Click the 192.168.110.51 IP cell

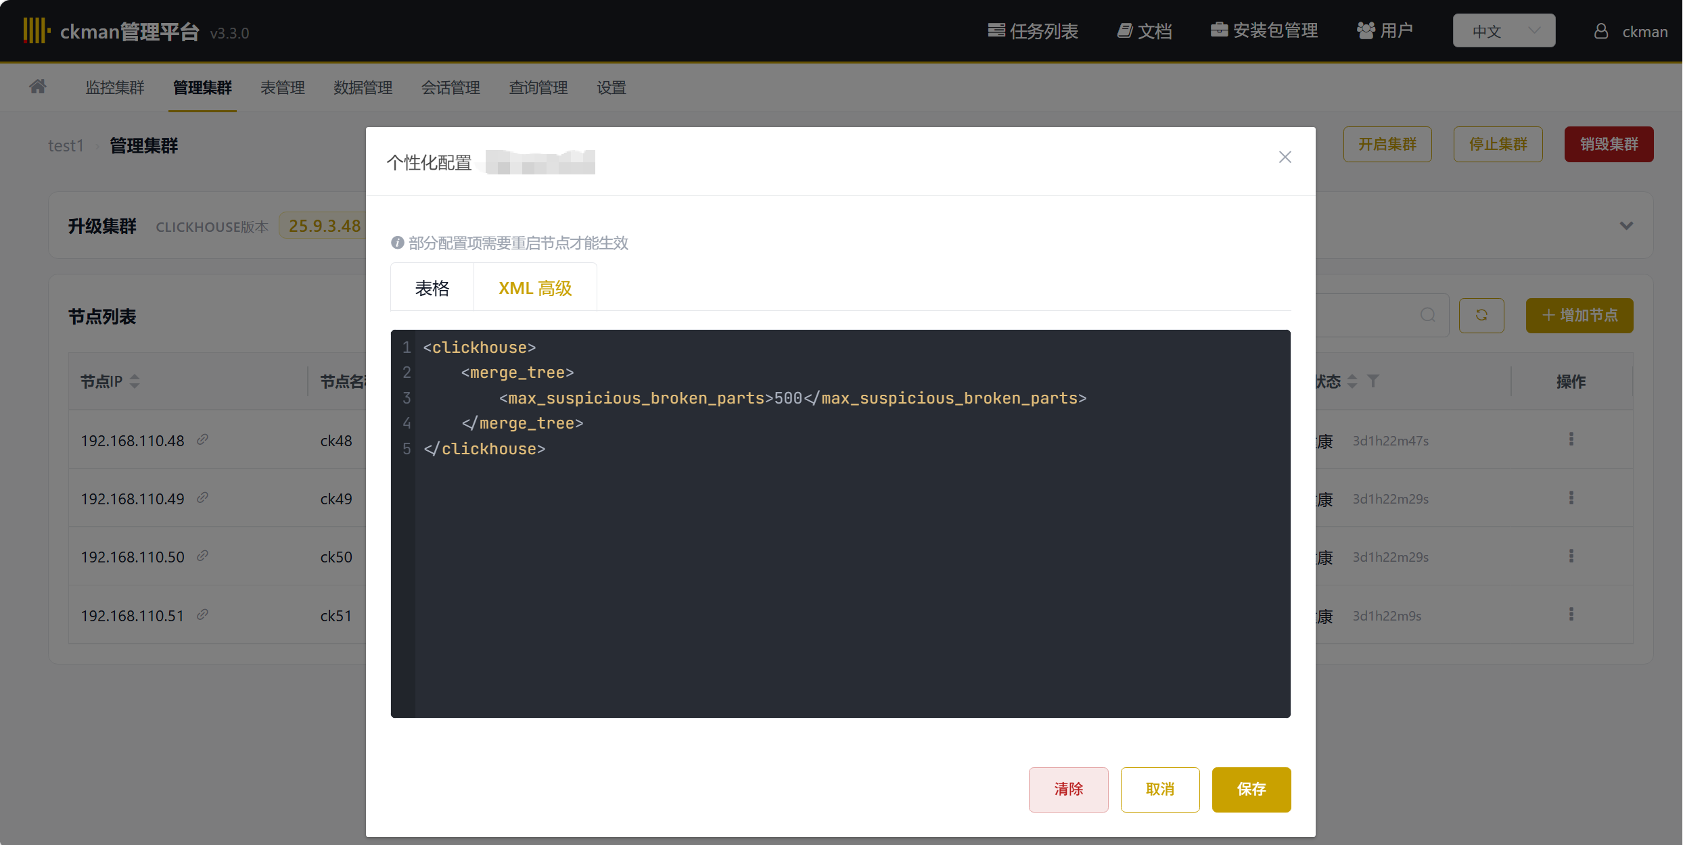(x=132, y=616)
